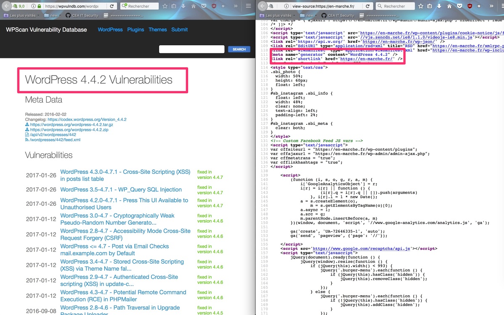This screenshot has height=315, width=504.
Task: Open Press This UI Available to Unauthorised Users link
Action: pos(124,204)
